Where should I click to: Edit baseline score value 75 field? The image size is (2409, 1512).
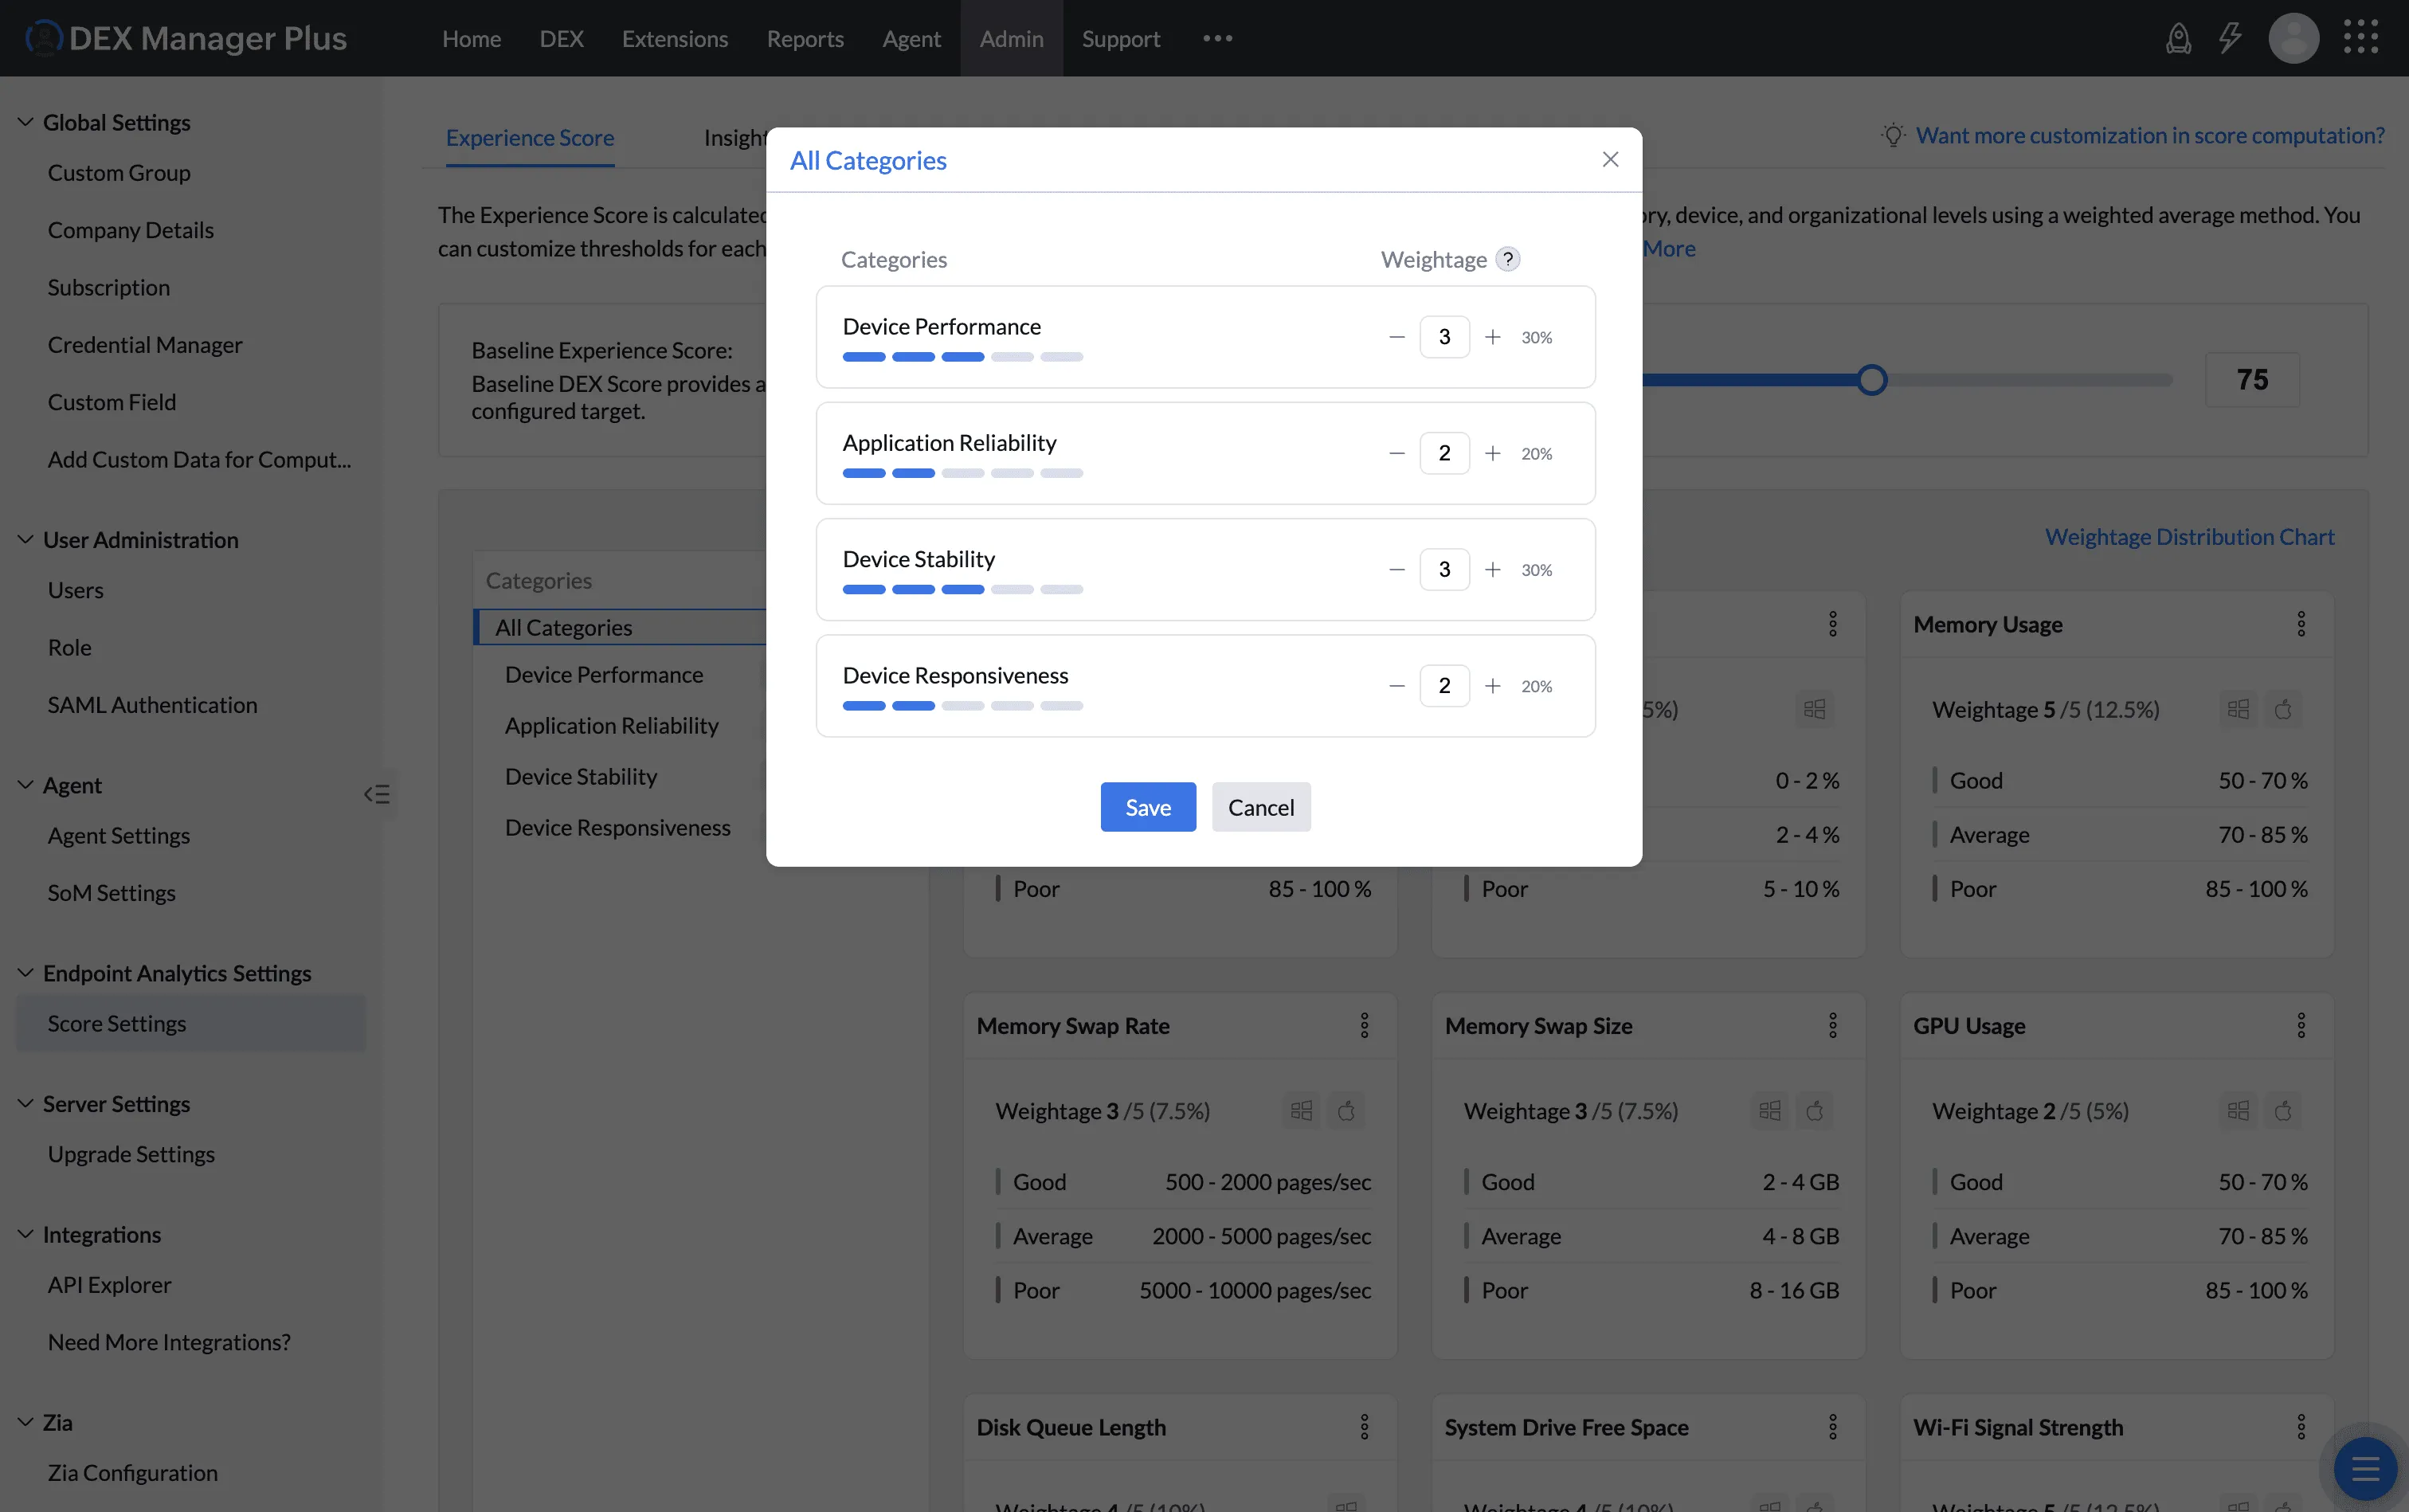click(x=2251, y=380)
